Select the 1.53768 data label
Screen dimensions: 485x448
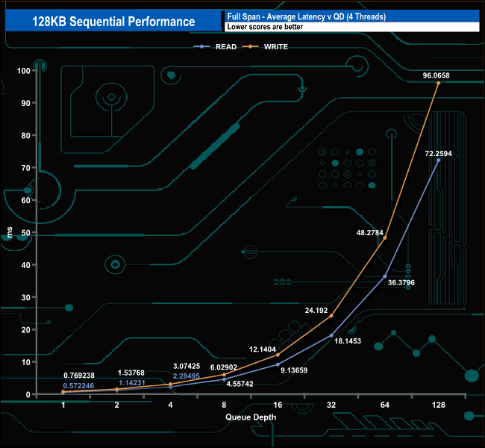click(131, 373)
